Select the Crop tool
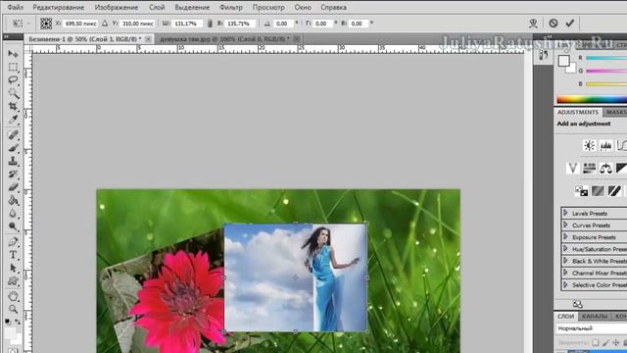Viewport: 627px width, 353px height. 13,107
